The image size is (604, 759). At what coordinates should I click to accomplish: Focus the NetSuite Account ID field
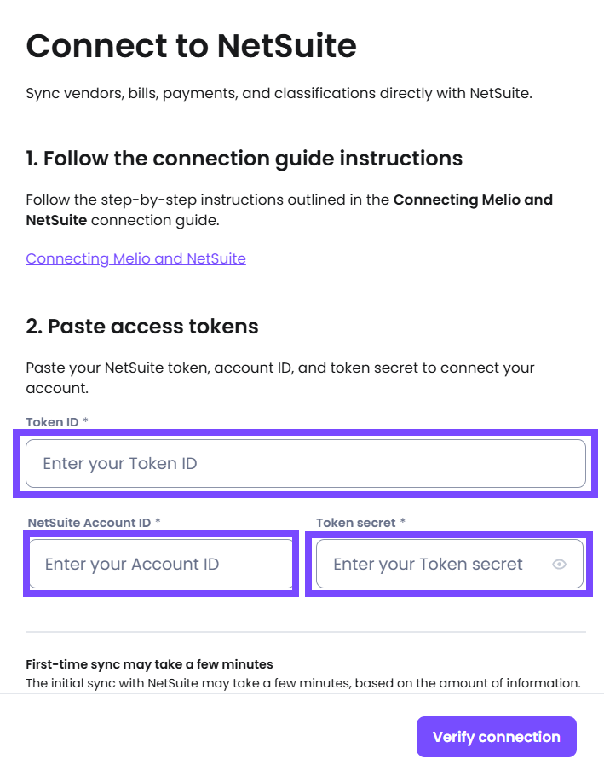coord(161,564)
